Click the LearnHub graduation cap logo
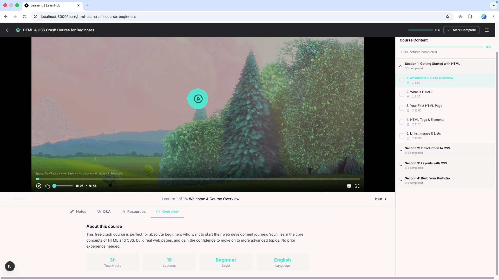Viewport: 499px width, 280px height. [x=18, y=30]
